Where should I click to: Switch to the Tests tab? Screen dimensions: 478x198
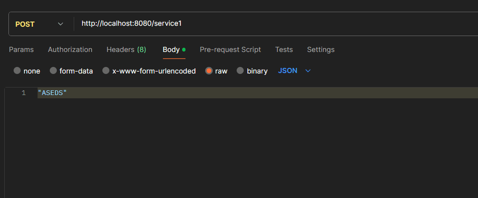coord(284,50)
